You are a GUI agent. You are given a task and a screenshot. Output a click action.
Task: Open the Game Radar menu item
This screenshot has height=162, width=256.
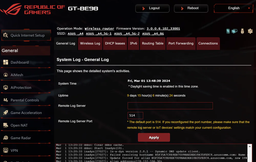(x=26, y=138)
